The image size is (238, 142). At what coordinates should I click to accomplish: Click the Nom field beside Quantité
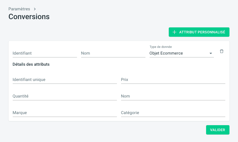[x=173, y=96]
